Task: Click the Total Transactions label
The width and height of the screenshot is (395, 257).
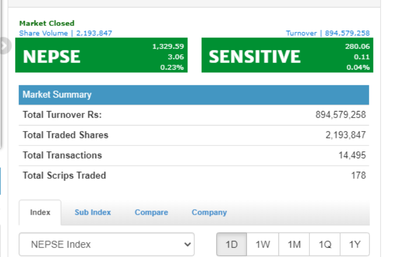Action: tap(62, 155)
